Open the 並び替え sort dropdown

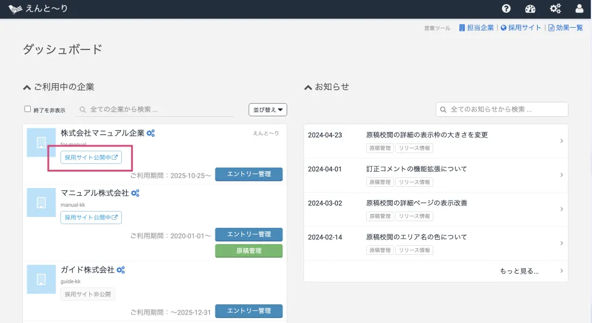[x=267, y=110]
